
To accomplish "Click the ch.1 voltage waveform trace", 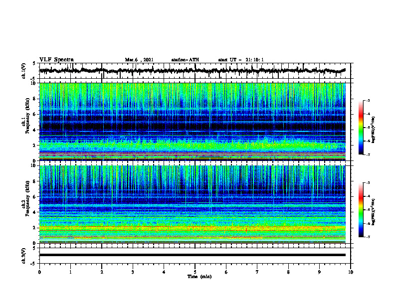I will (192, 71).
